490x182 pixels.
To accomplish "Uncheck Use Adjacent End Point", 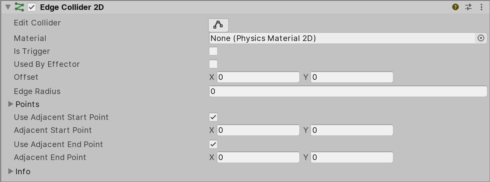I will (x=213, y=144).
